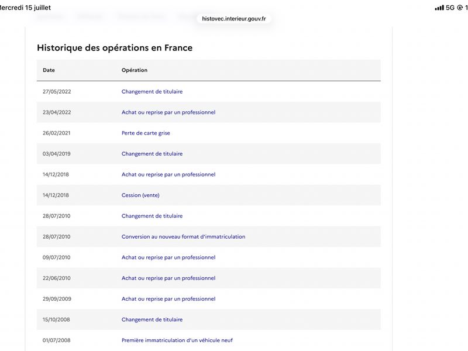Select Achat ou reprise dated 22/06/2010
The width and height of the screenshot is (468, 351).
pos(168,278)
